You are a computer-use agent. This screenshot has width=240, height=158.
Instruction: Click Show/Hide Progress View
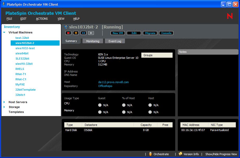point(221,154)
